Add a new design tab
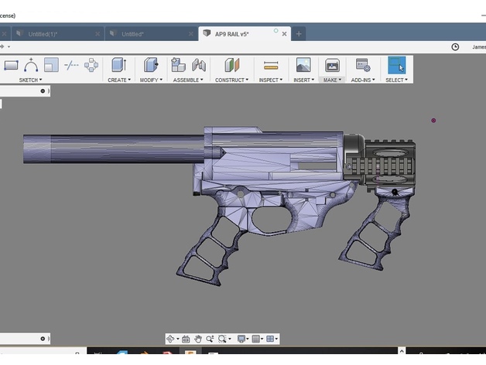The image size is (486, 365). (299, 34)
